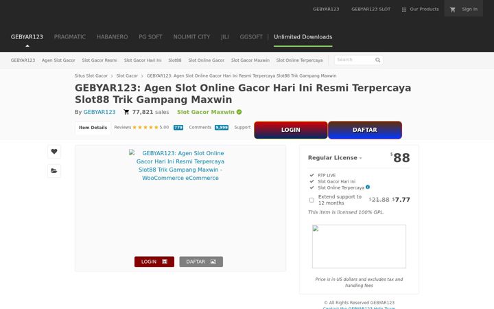Click the $88 price text
This screenshot has width=494, height=309.
pos(400,158)
